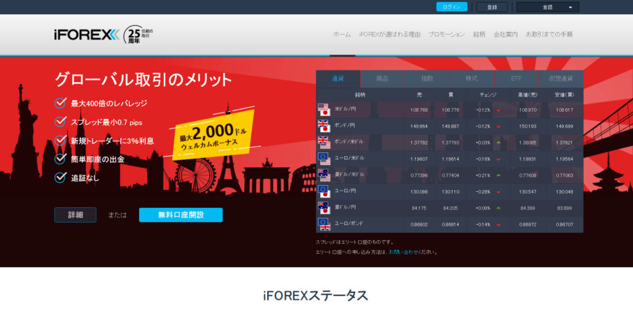
Task: Click the ポンド/米ドル instrument name
Action: [349, 142]
